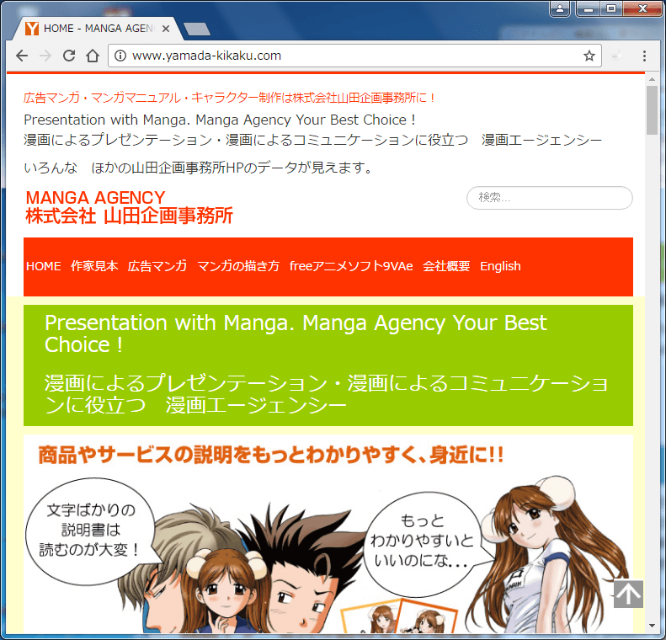
Task: Open the Chrome three-dot menu
Action: click(x=644, y=56)
